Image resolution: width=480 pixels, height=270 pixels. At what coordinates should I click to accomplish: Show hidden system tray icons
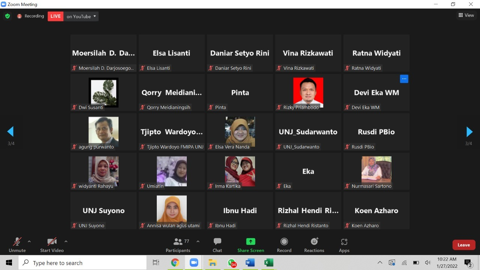pyautogui.click(x=380, y=263)
